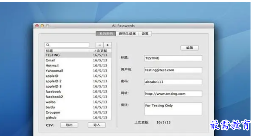Click the 导入 CSV button
Viewport: 253px width, 136px height.
(97, 125)
